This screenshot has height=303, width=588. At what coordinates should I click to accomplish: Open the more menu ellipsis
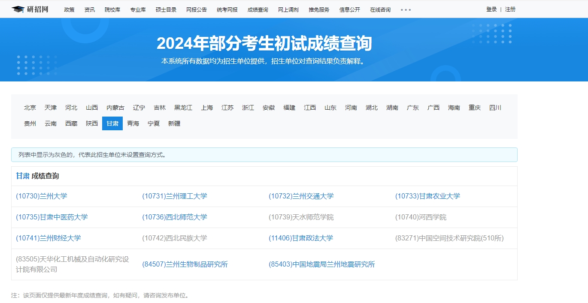point(406,10)
